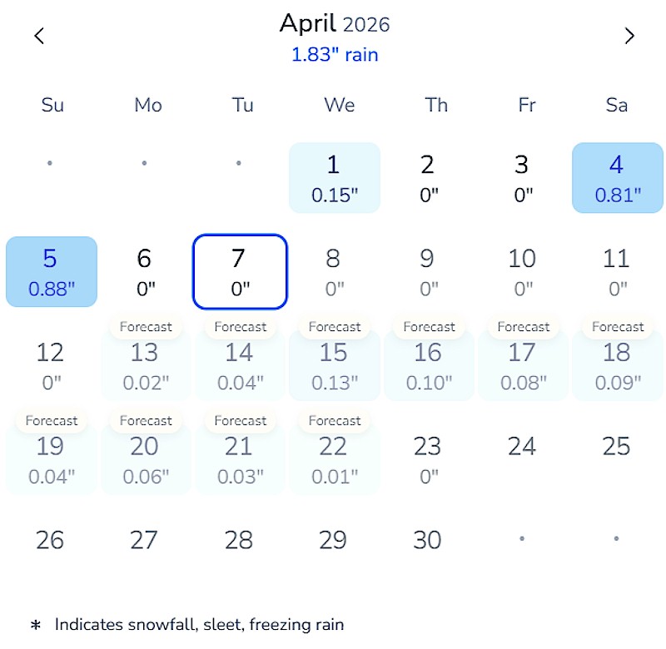This screenshot has width=666, height=649.
Task: Click the 1.83" rain monthly total
Action: 334,55
